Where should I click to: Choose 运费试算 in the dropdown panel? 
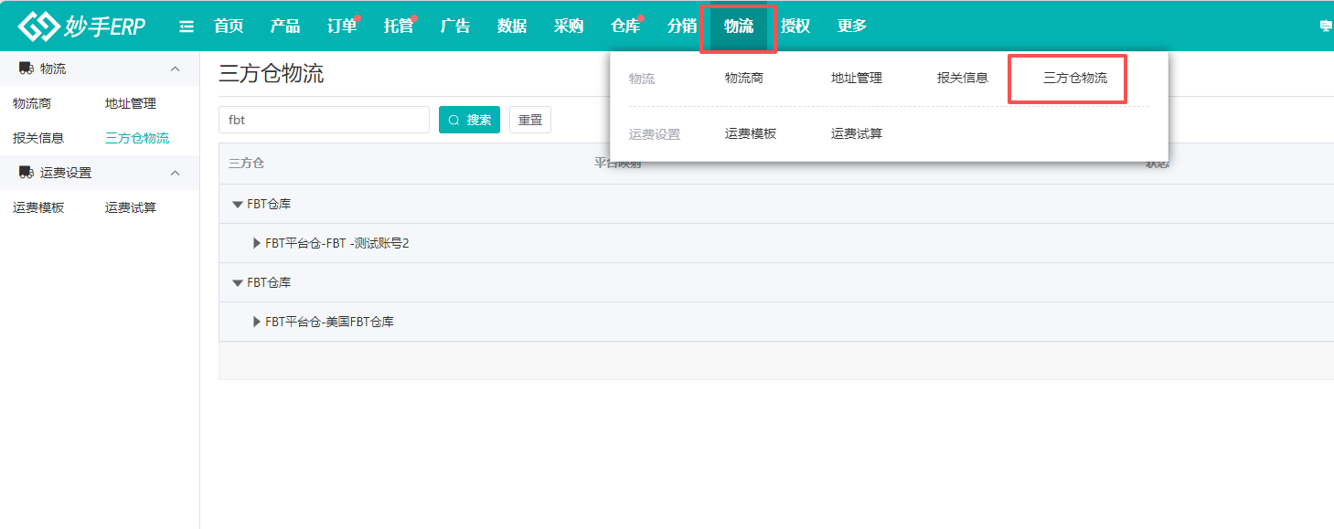[x=857, y=133]
